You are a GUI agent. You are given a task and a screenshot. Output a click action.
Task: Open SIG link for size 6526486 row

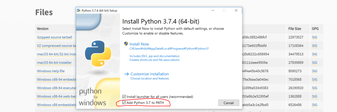pos(315,105)
